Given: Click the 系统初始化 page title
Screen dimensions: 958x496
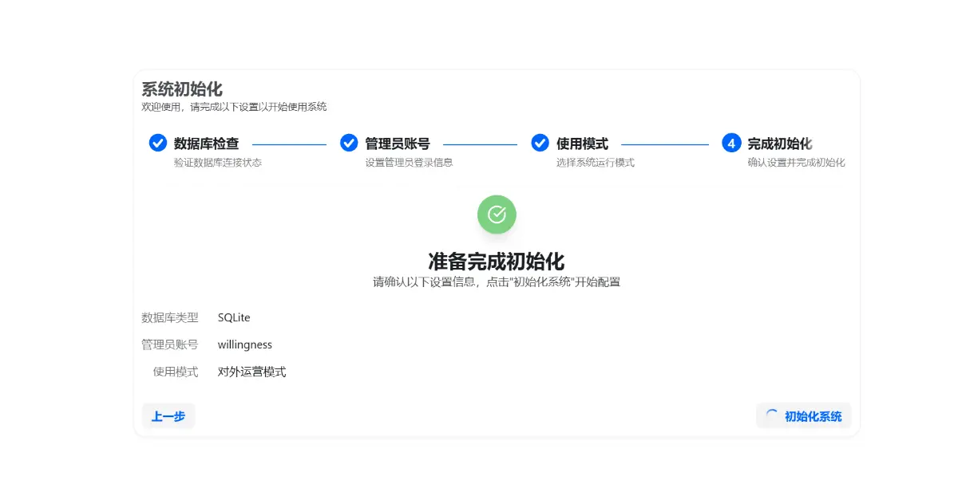Looking at the screenshot, I should tap(180, 89).
